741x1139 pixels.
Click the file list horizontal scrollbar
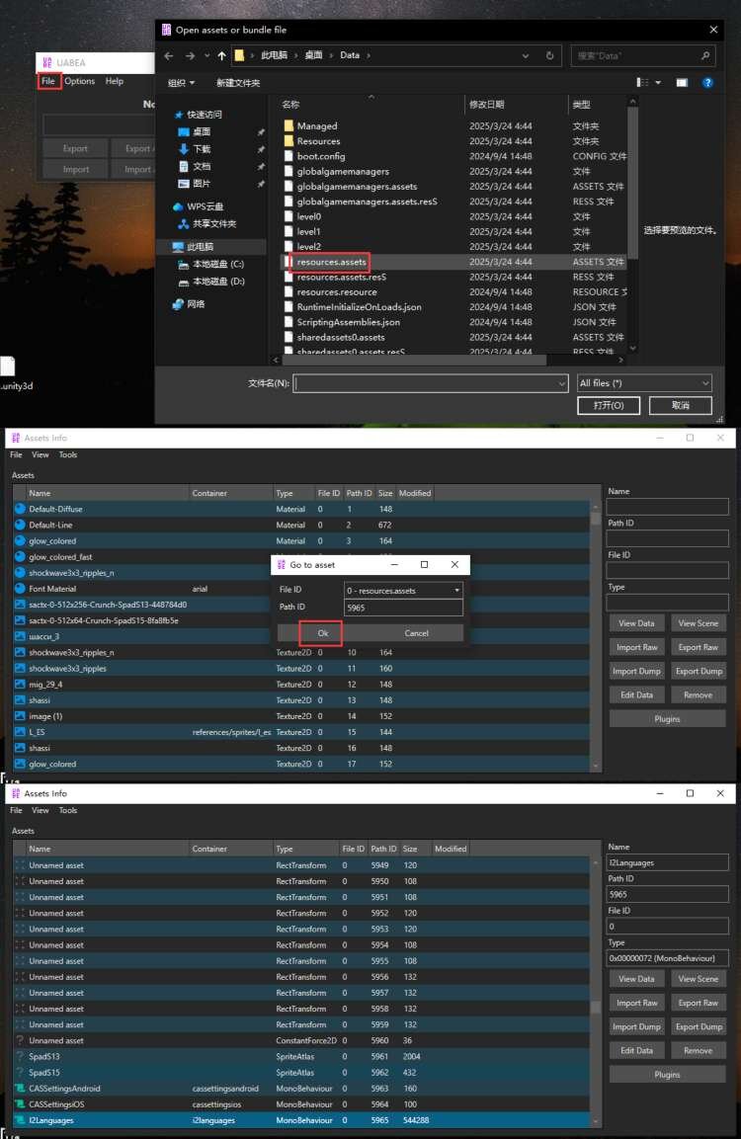414,360
